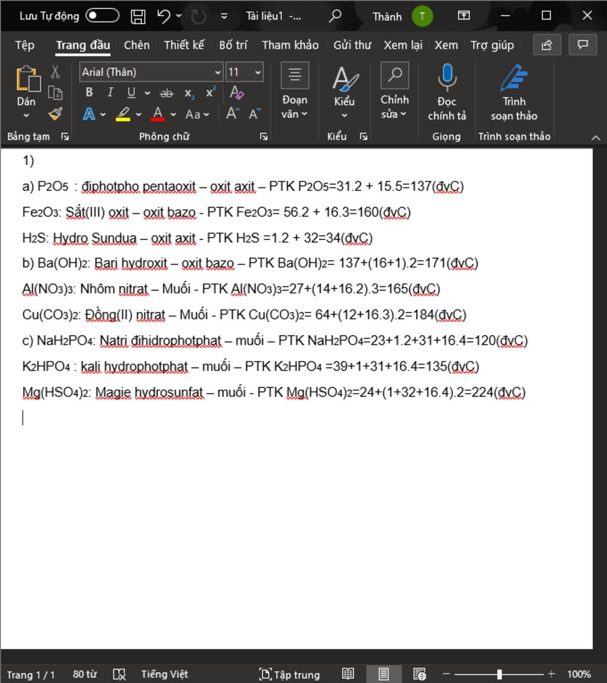Open the Trợ giúp tab
This screenshot has width=607, height=683.
point(492,45)
